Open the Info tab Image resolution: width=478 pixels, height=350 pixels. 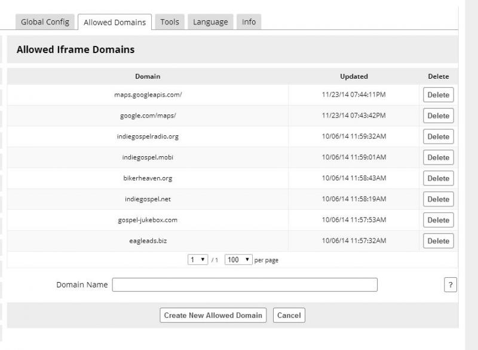(x=249, y=22)
